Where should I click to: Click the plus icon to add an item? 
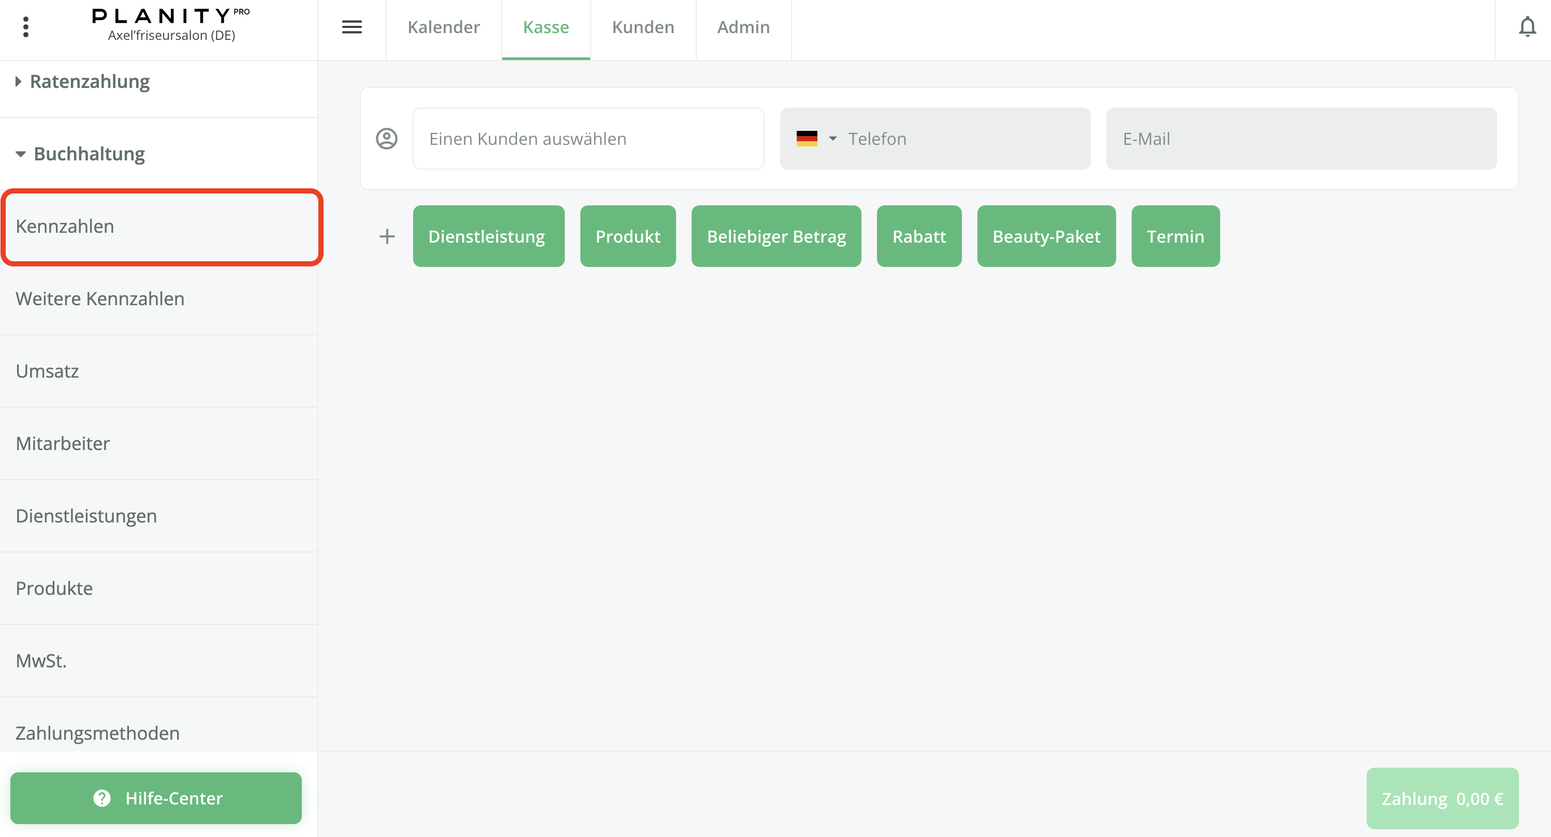click(387, 236)
